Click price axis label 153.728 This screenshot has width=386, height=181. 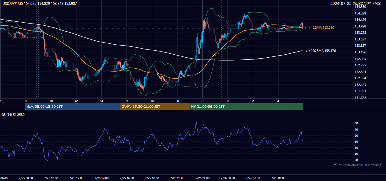tap(360, 33)
